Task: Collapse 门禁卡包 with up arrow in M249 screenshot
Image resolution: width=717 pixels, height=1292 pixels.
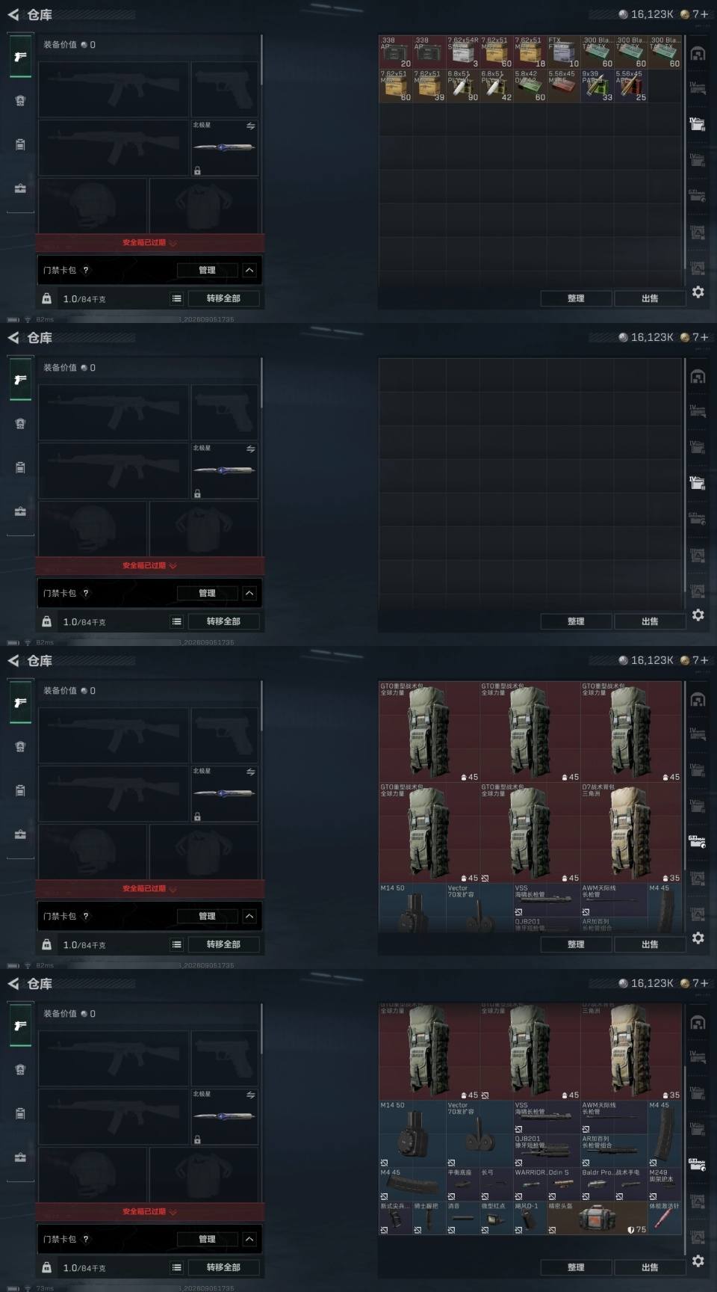Action: pyautogui.click(x=249, y=1239)
